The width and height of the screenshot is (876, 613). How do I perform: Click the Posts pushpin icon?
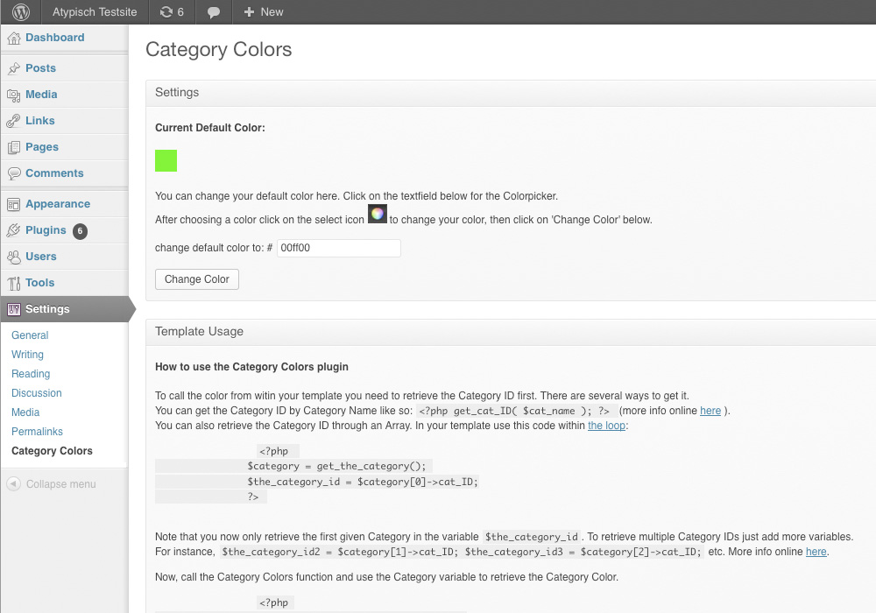[x=13, y=68]
